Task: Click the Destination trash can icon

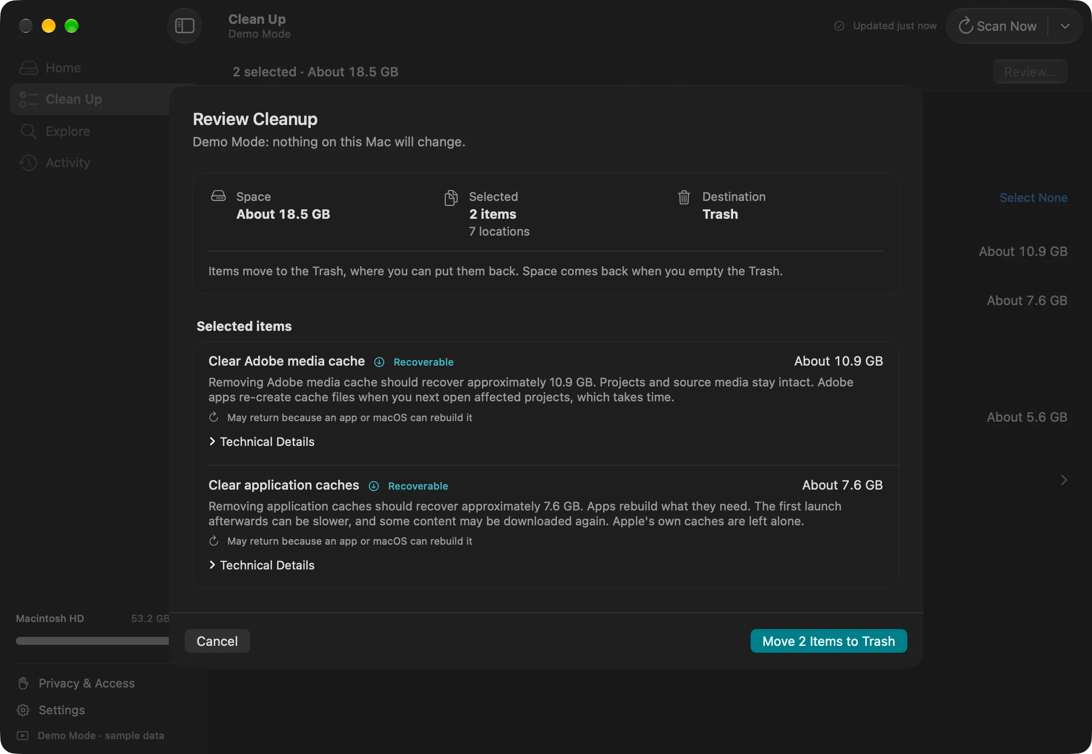Action: 684,197
